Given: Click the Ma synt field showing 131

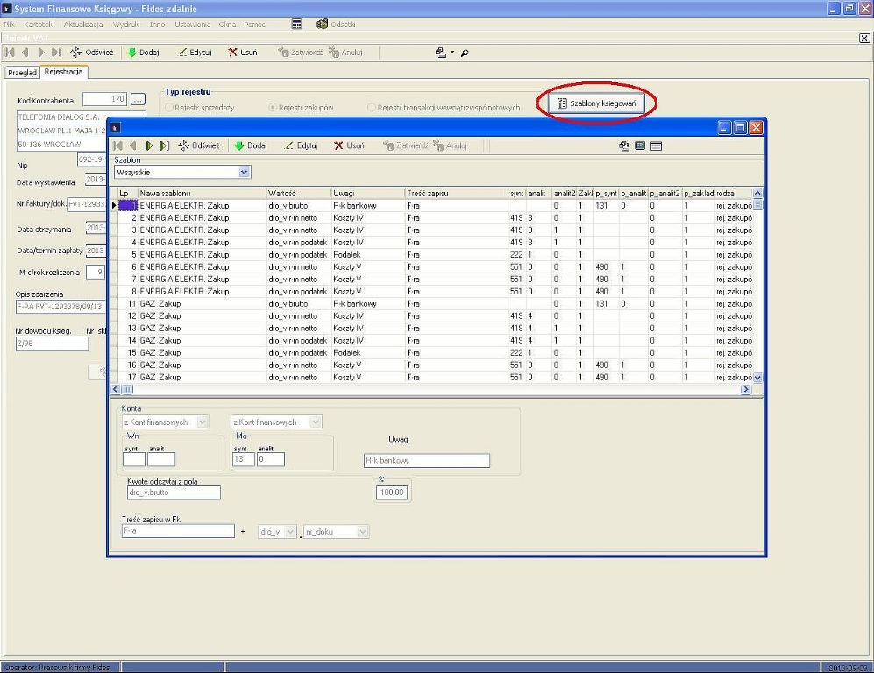Looking at the screenshot, I should 244,459.
